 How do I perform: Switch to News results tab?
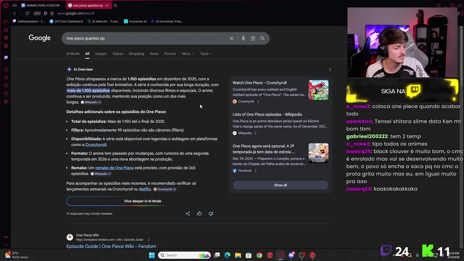coord(154,54)
